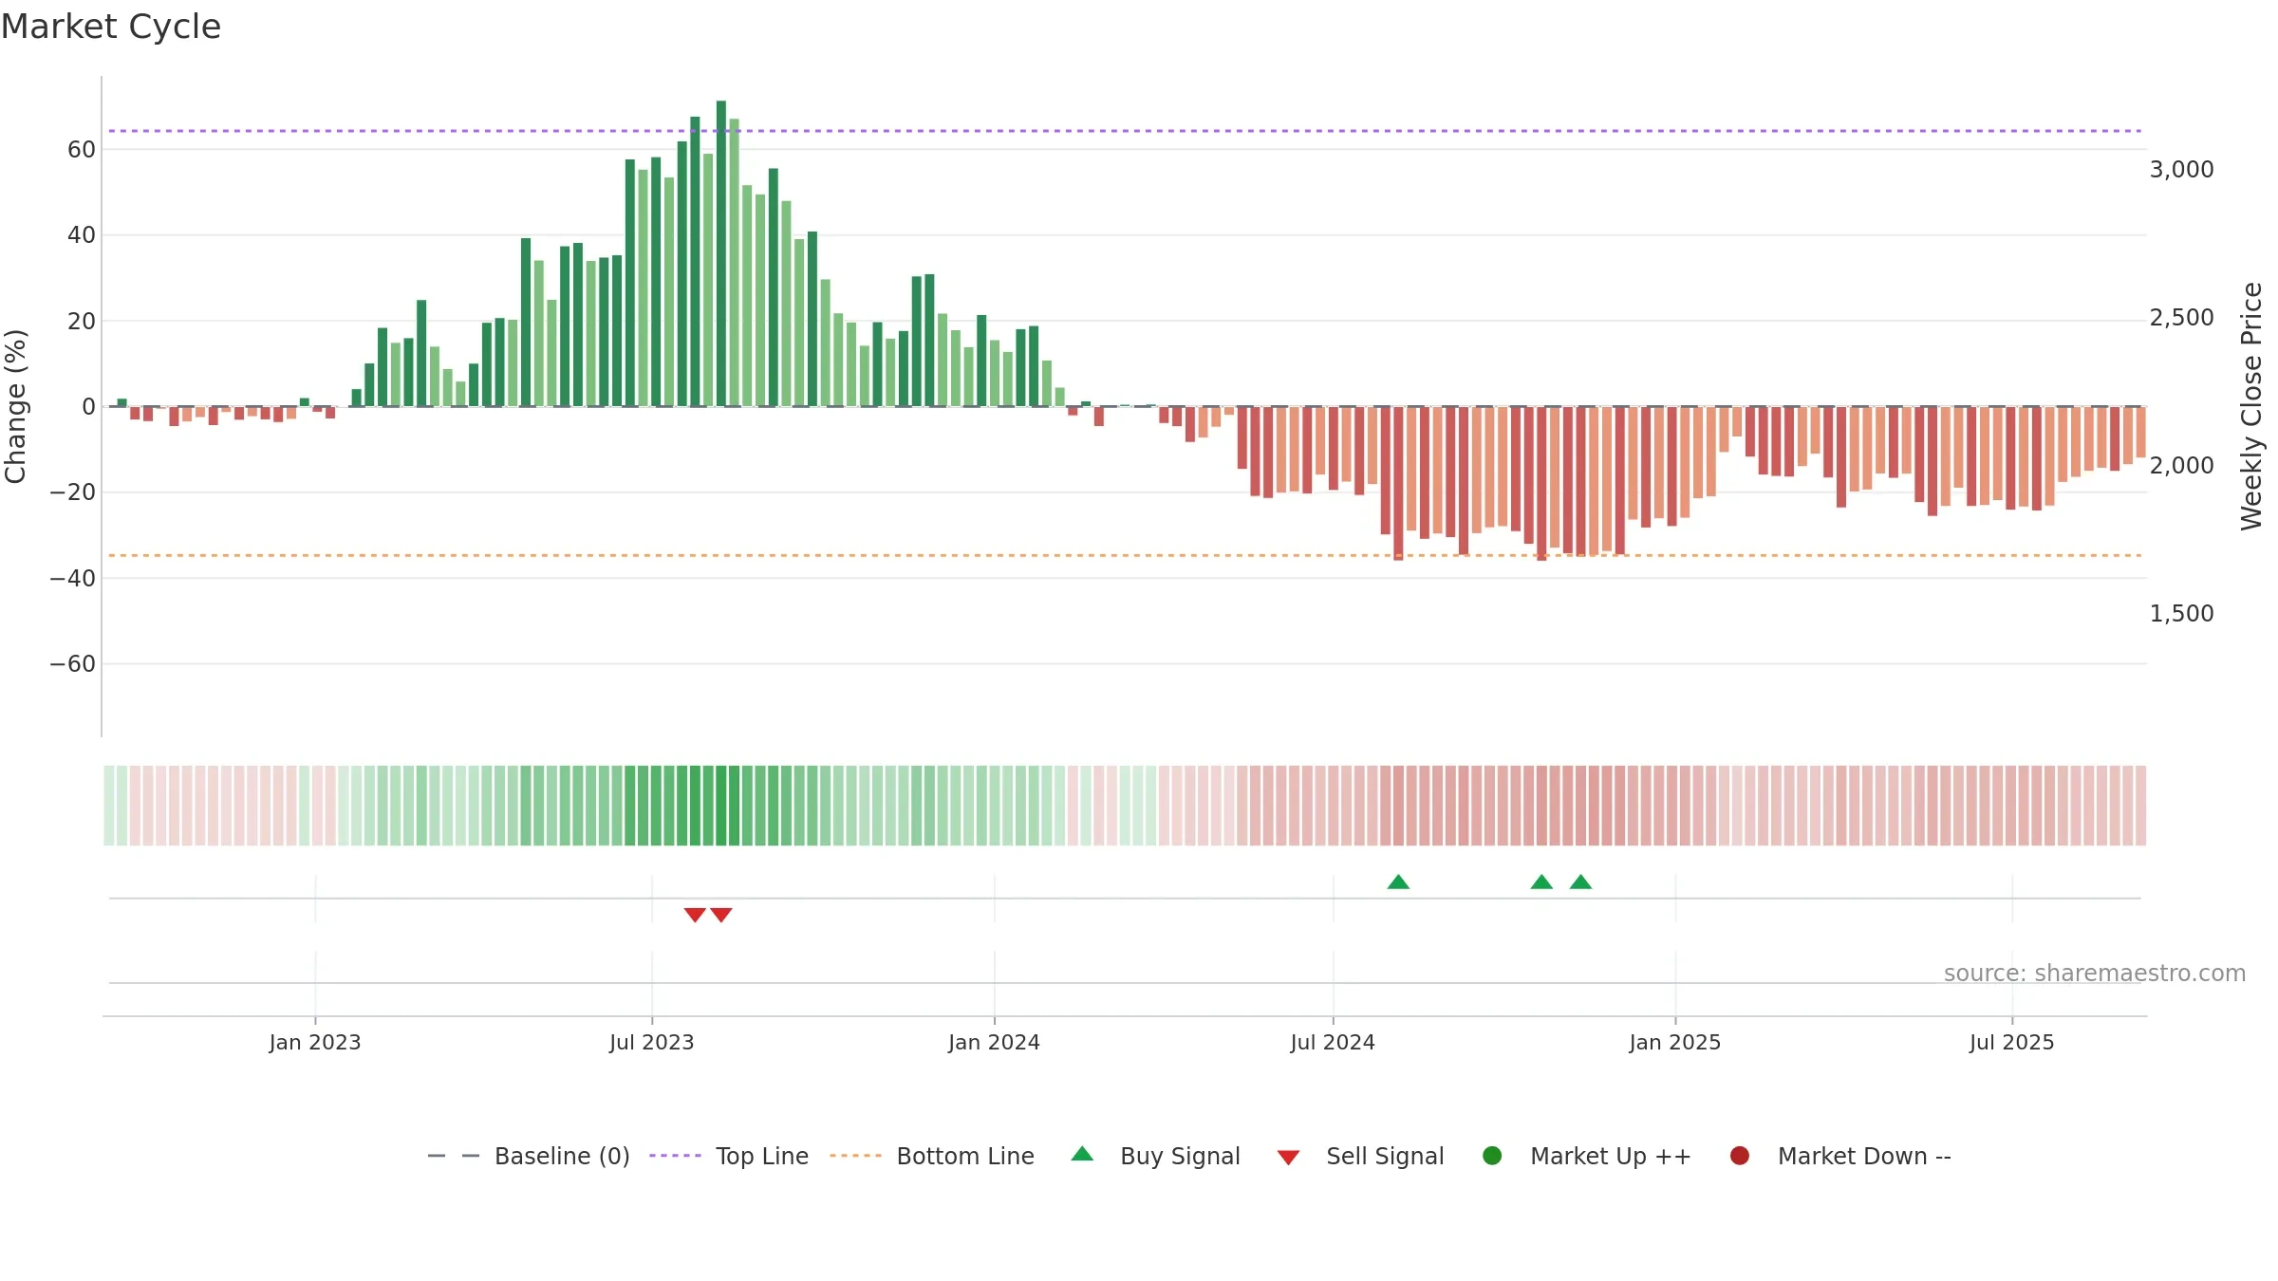Click the right sell signal marker after Jul 2023

721,915
